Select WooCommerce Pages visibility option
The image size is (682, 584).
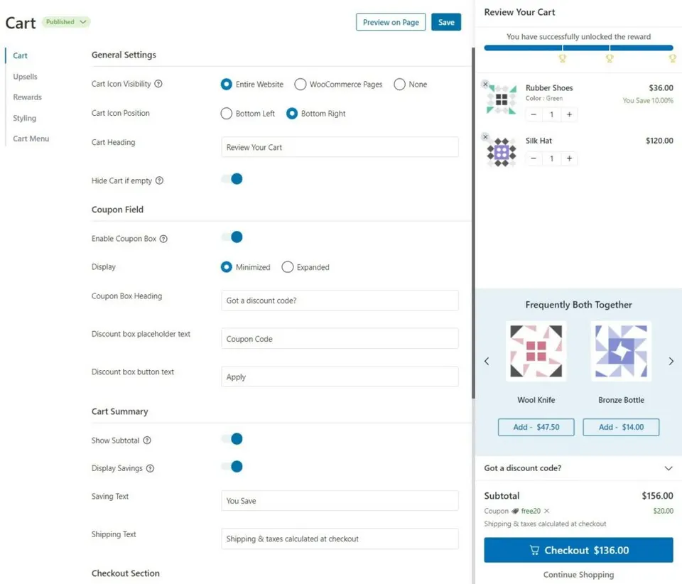tap(300, 85)
